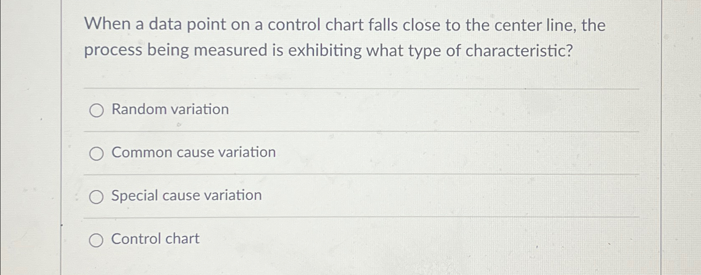Select the Random variation radio button
The image size is (701, 275).
97,110
